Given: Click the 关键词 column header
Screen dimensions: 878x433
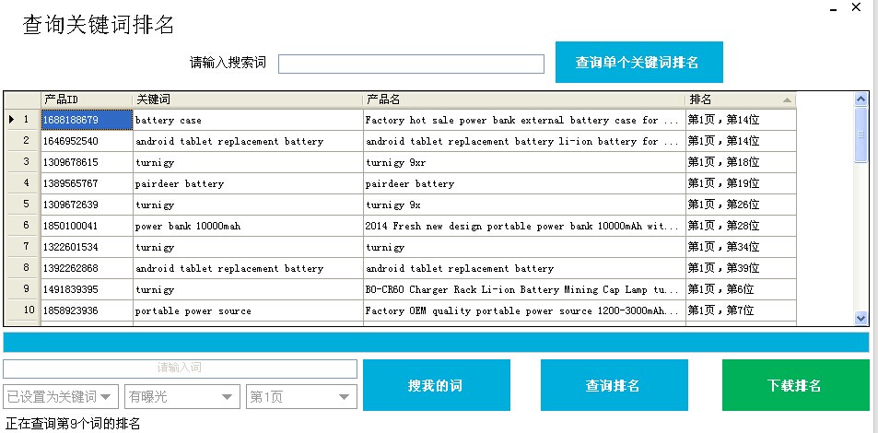Looking at the screenshot, I should point(247,99).
